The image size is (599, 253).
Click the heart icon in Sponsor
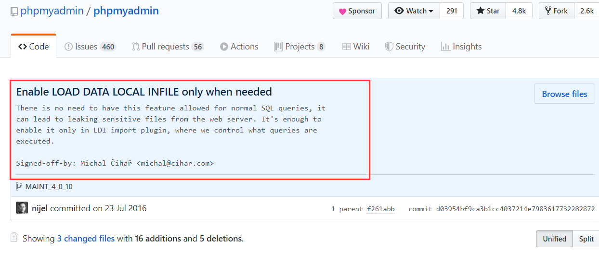[x=342, y=11]
